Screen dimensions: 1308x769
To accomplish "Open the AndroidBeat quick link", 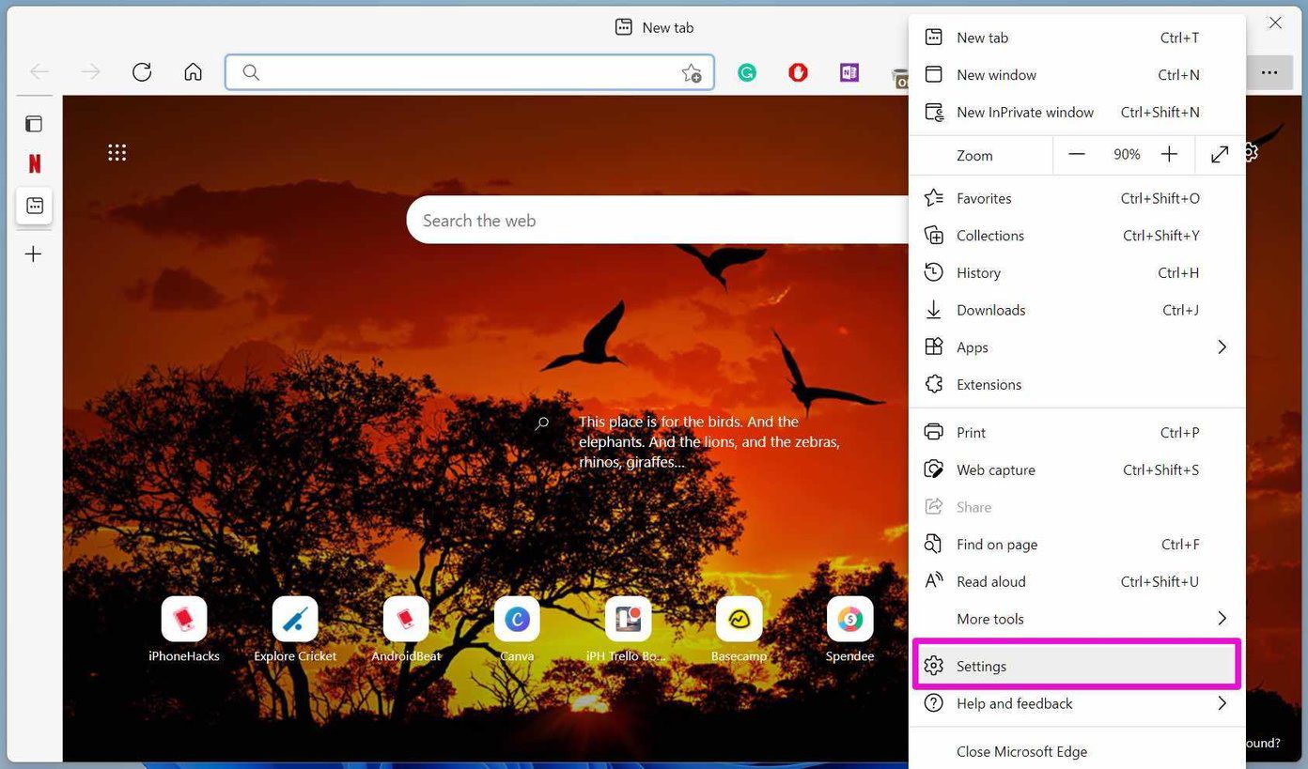I will coord(406,630).
